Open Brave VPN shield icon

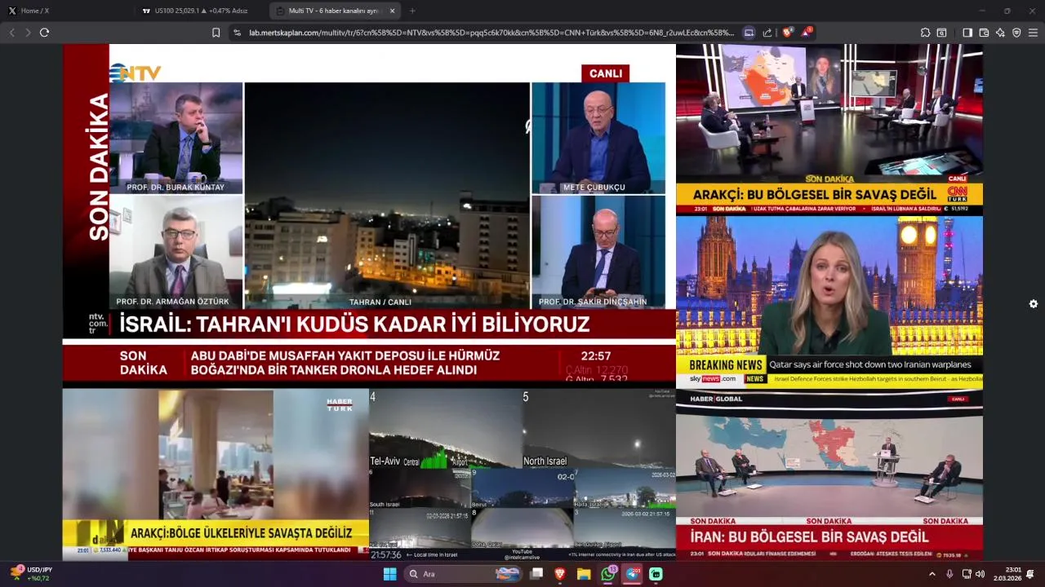tap(1016, 33)
